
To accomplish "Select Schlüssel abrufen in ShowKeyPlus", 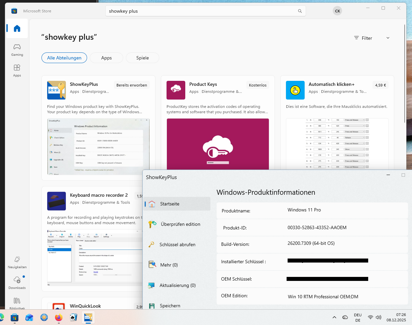I will [x=177, y=245].
